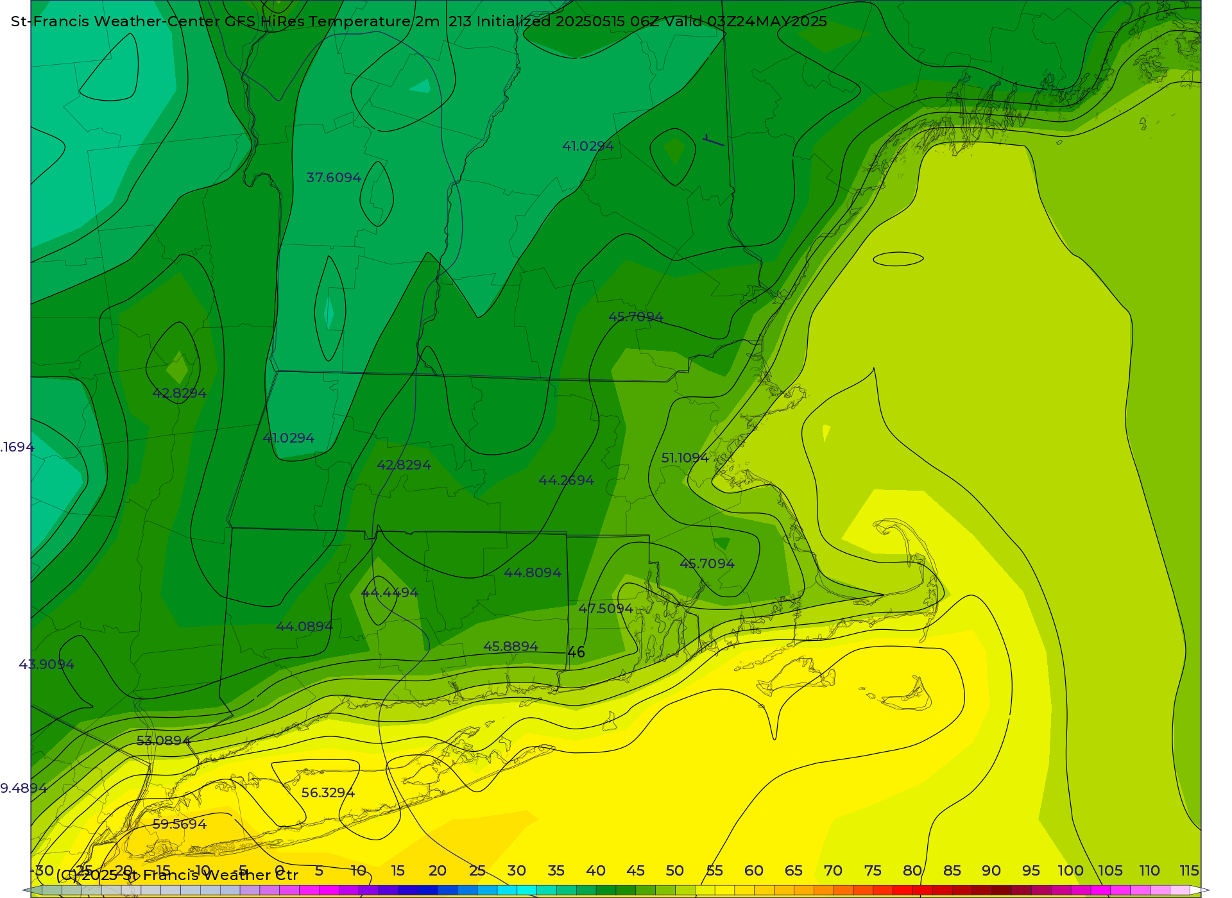The image size is (1232, 898).
Task: Select the 51.1094 temperature label
Action: click(x=685, y=458)
